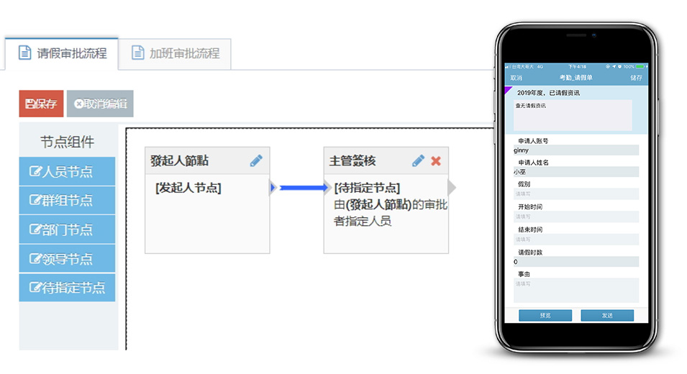Tap 储存 on the phone header

coord(636,78)
